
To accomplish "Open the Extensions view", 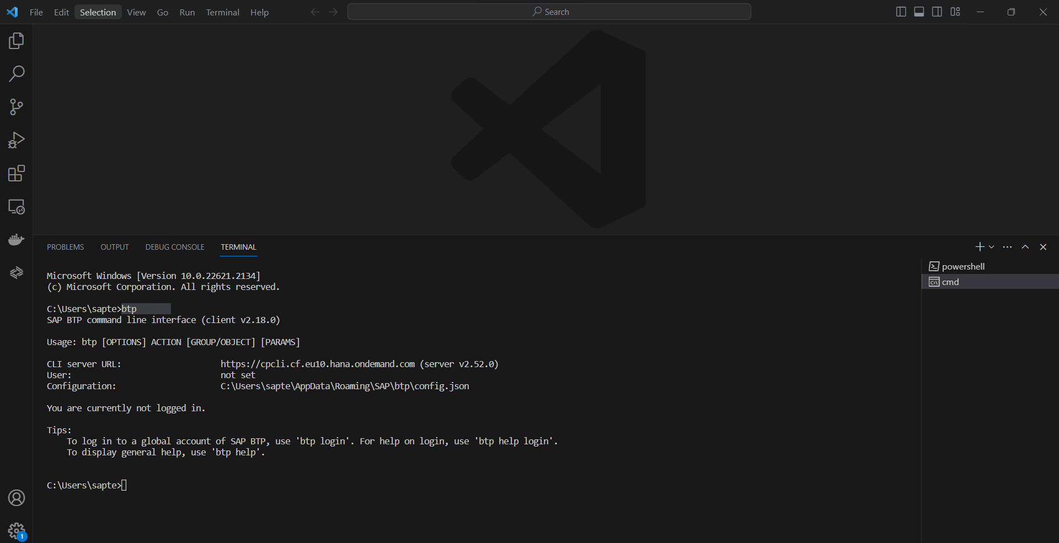I will [x=17, y=174].
